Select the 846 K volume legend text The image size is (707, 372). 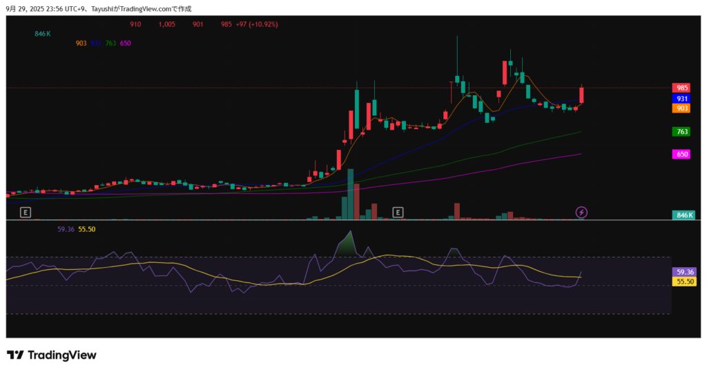[x=43, y=33]
